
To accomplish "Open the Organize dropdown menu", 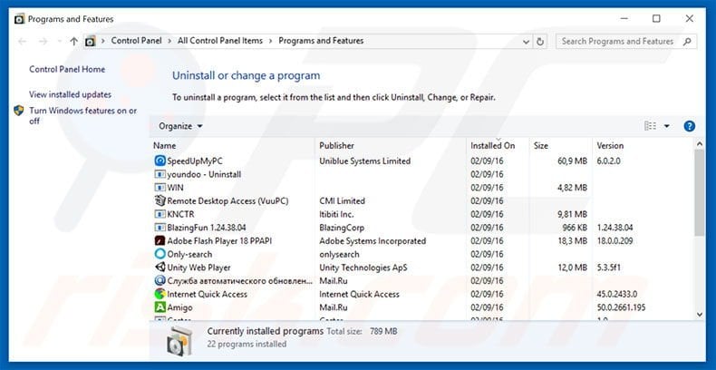I will point(180,126).
